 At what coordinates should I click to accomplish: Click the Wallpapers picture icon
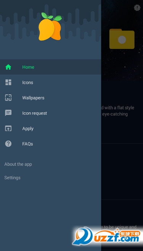[x=8, y=98]
